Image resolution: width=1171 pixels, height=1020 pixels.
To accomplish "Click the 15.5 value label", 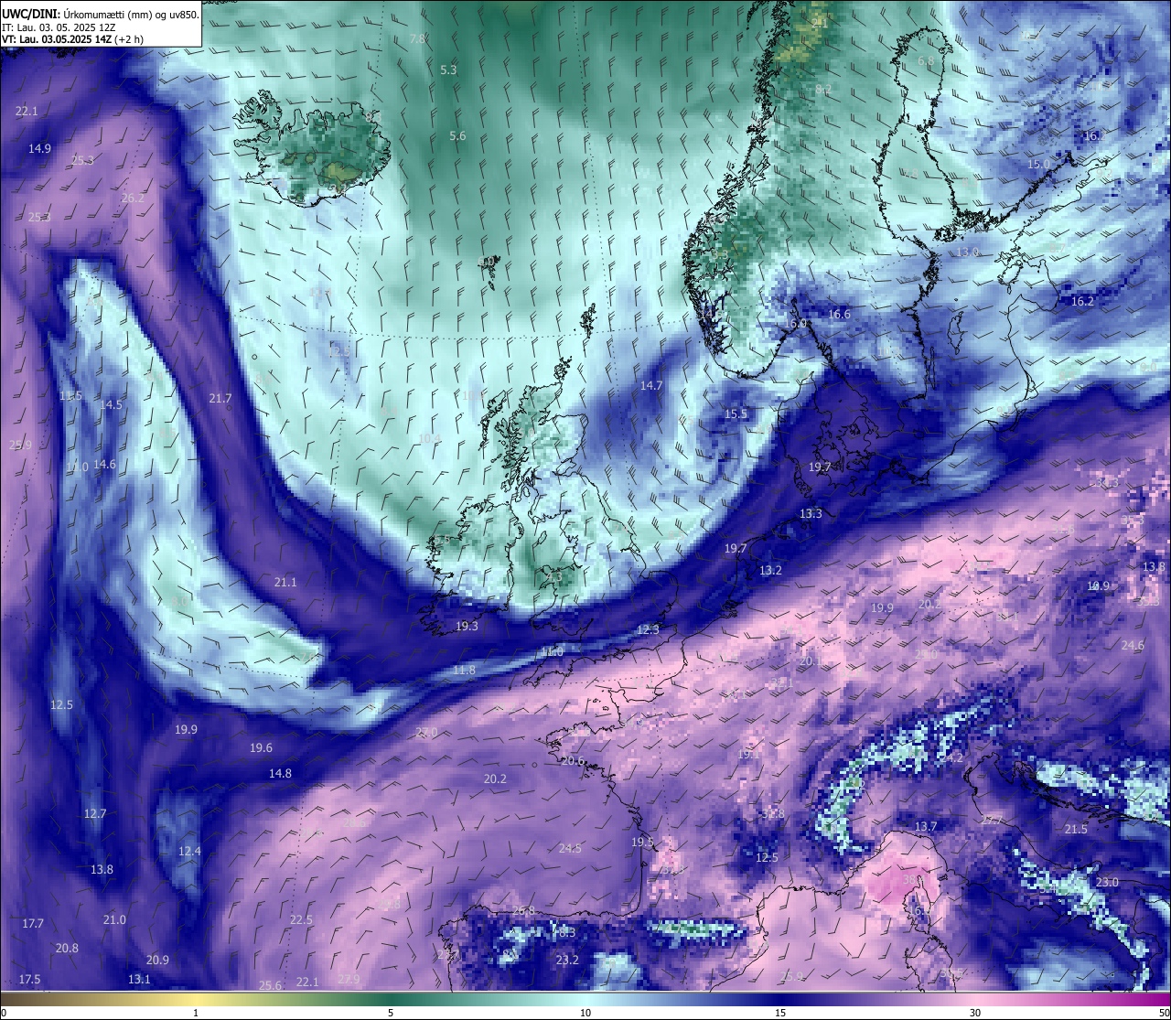I will point(736,413).
